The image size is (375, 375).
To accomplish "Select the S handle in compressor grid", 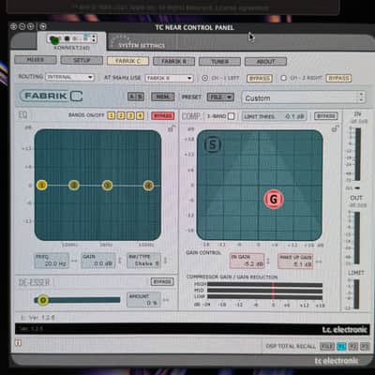I will (213, 144).
